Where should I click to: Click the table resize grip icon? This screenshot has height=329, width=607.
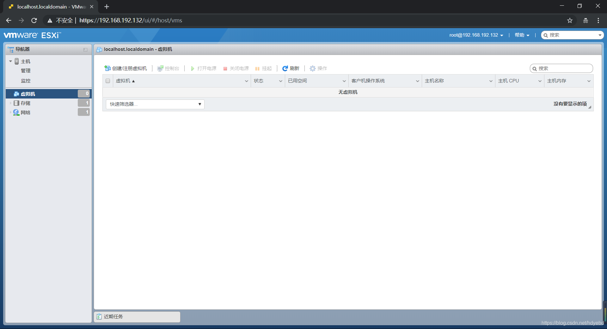pos(590,107)
